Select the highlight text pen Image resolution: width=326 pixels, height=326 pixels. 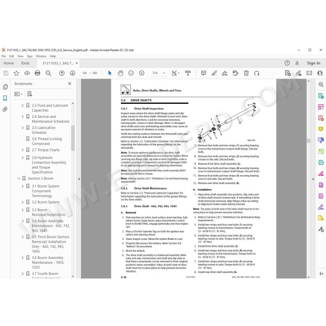tap(214, 73)
